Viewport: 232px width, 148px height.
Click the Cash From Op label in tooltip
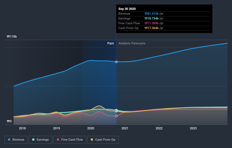(x=128, y=28)
